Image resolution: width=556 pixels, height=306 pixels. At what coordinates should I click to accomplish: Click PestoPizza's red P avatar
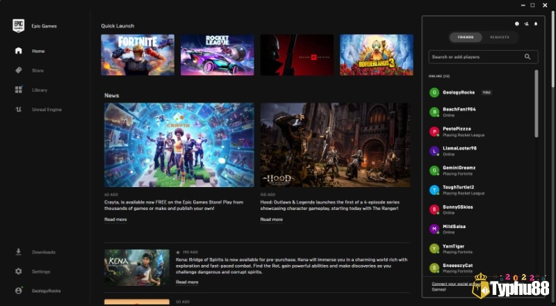pos(434,131)
